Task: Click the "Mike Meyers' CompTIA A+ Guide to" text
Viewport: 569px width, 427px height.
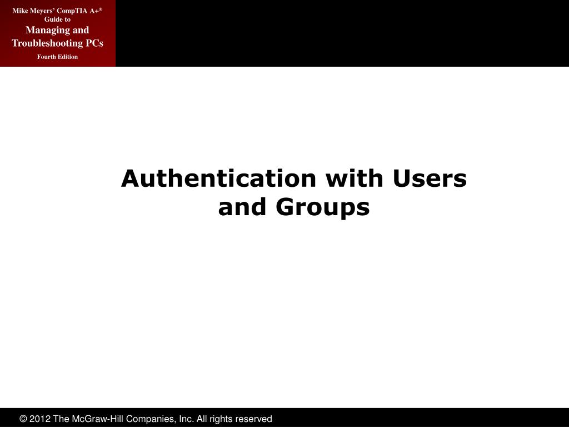Action: [57, 15]
